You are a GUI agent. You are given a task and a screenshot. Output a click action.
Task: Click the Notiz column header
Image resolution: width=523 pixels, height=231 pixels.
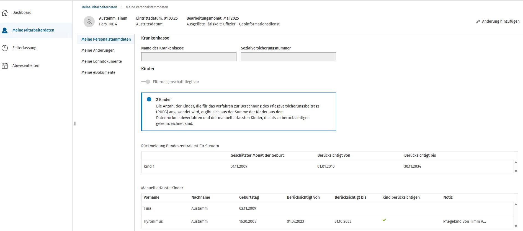tap(448, 197)
